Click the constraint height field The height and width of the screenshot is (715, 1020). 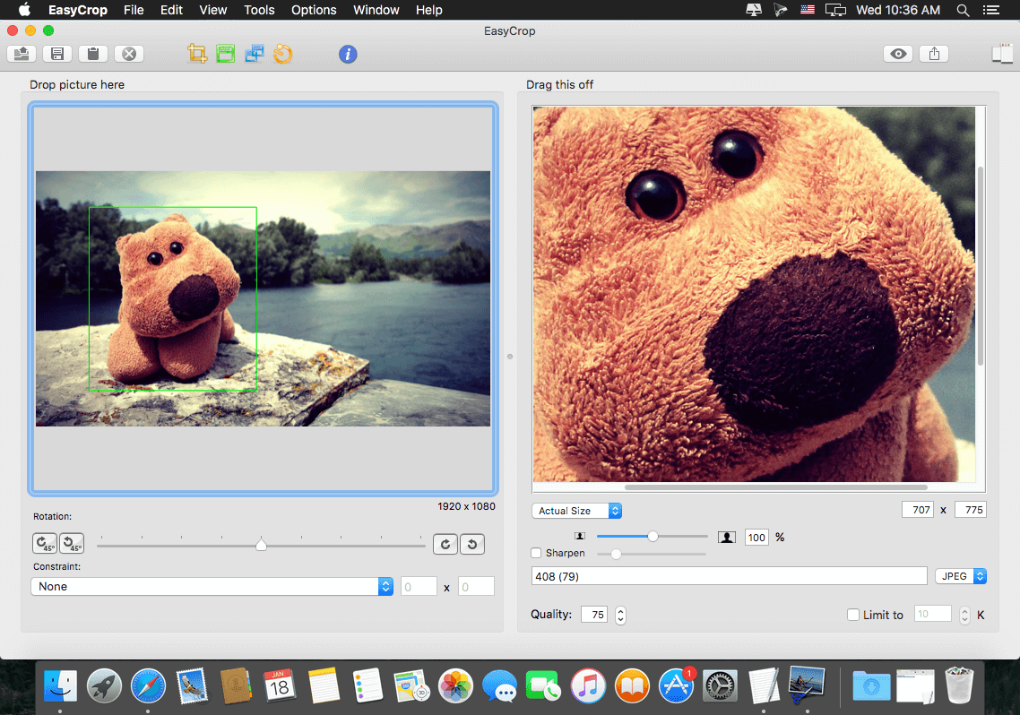tap(476, 587)
